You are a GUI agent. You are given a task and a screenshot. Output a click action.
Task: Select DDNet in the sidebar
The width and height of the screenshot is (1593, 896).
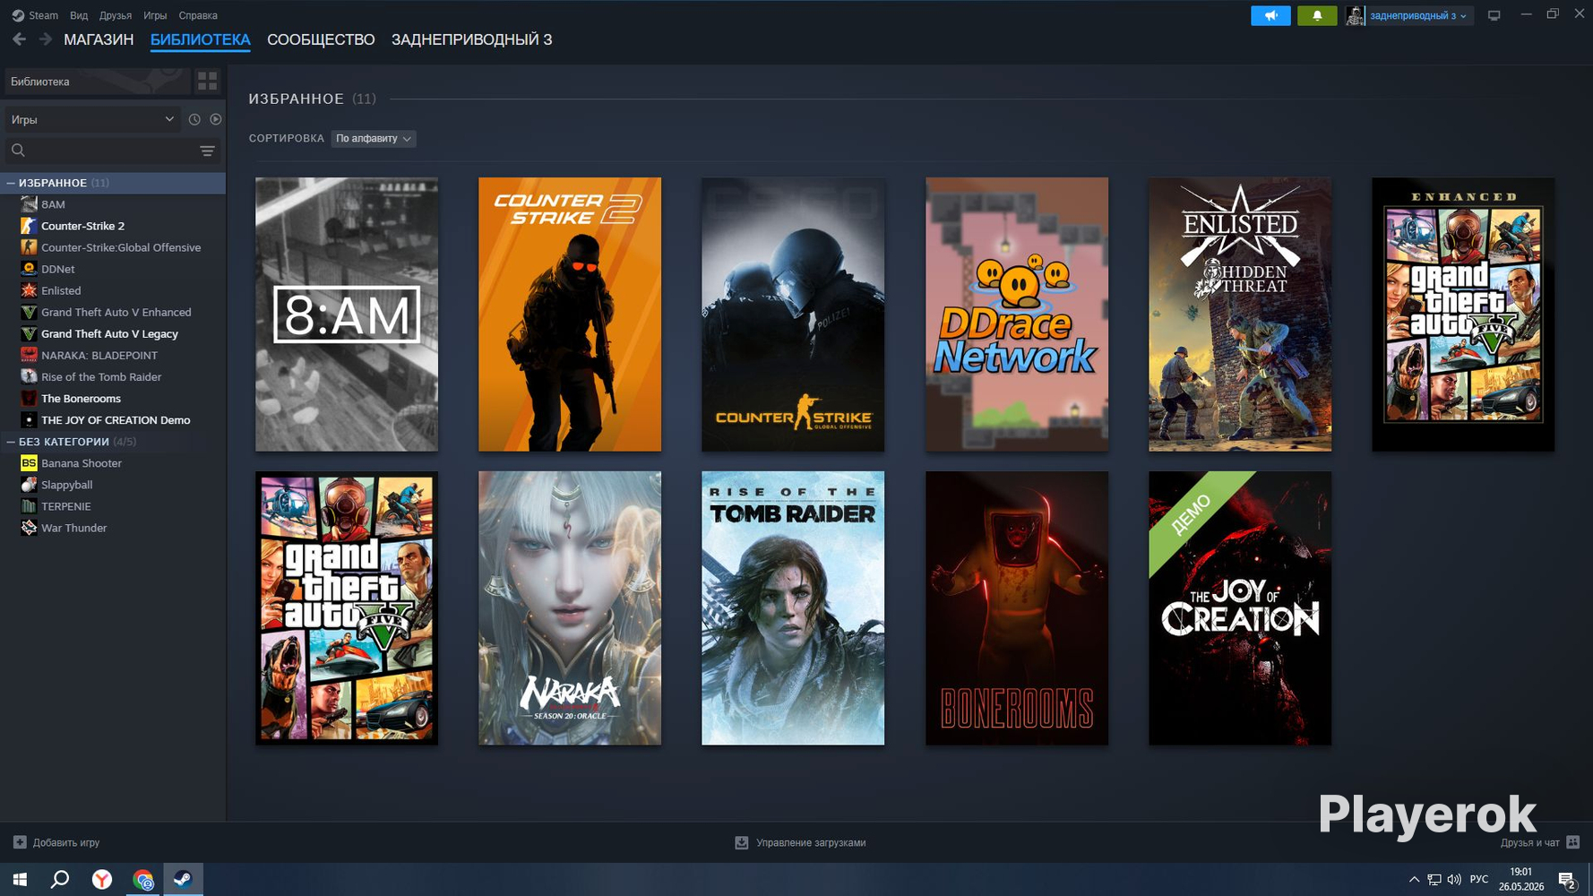coord(112,269)
